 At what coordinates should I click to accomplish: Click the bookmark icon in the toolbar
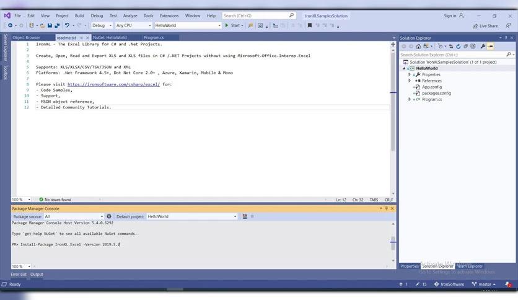[x=310, y=25]
